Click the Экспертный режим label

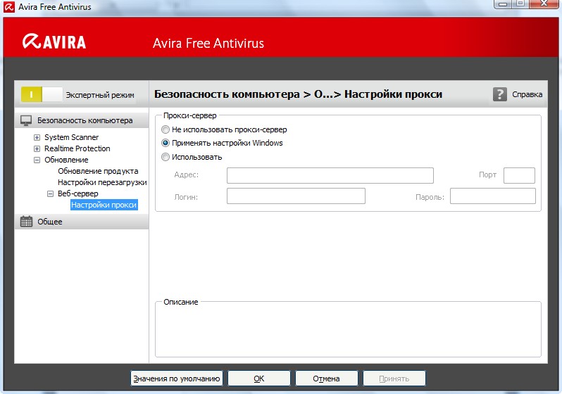click(100, 95)
